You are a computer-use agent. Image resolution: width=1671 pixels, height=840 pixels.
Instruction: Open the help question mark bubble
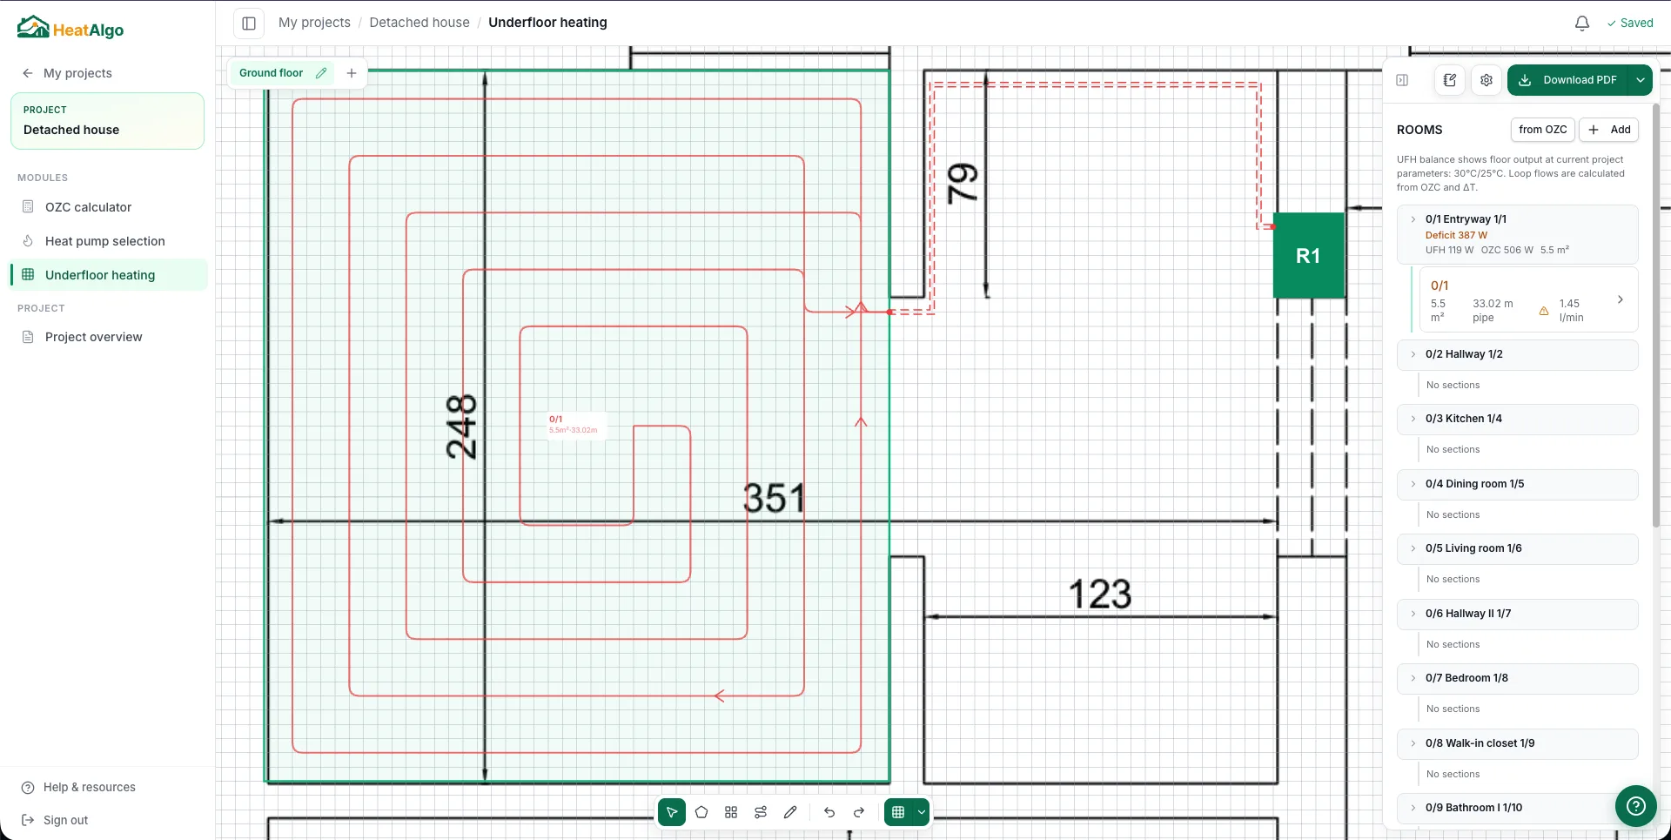pos(1636,805)
